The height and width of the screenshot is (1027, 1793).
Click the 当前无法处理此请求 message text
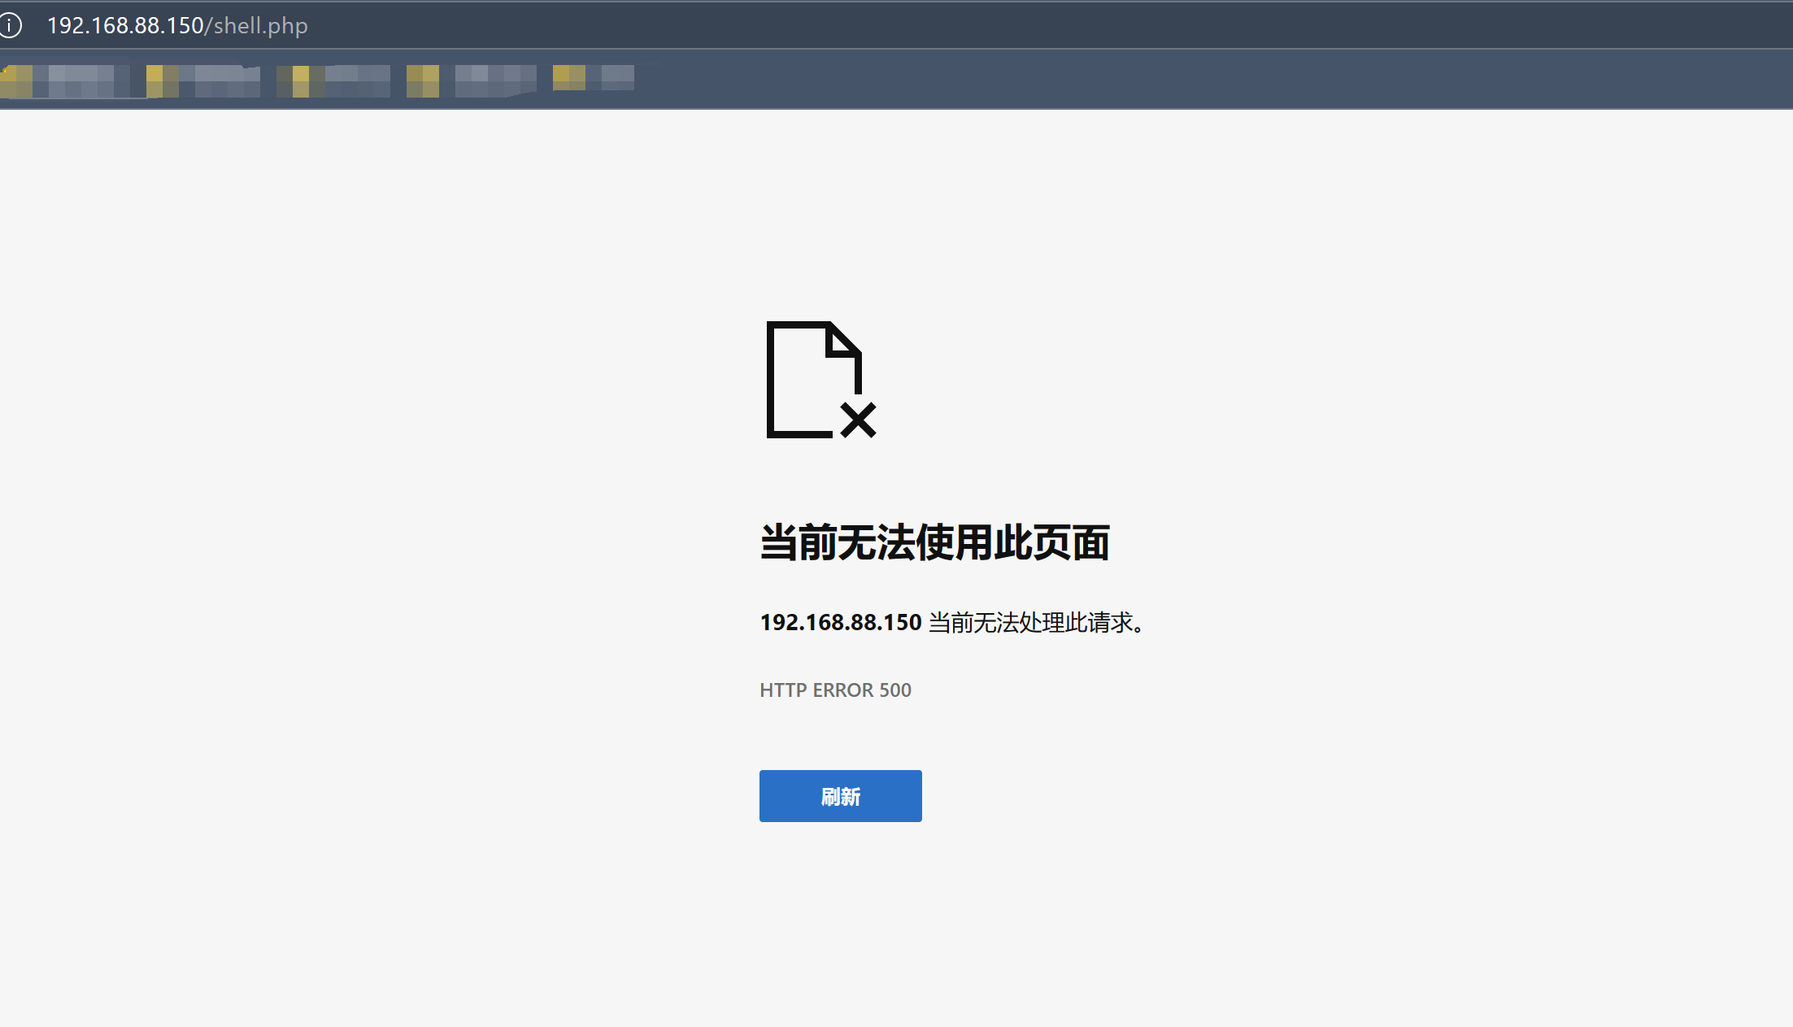point(1034,622)
